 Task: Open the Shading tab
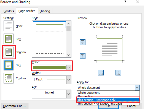click(x=45, y=11)
